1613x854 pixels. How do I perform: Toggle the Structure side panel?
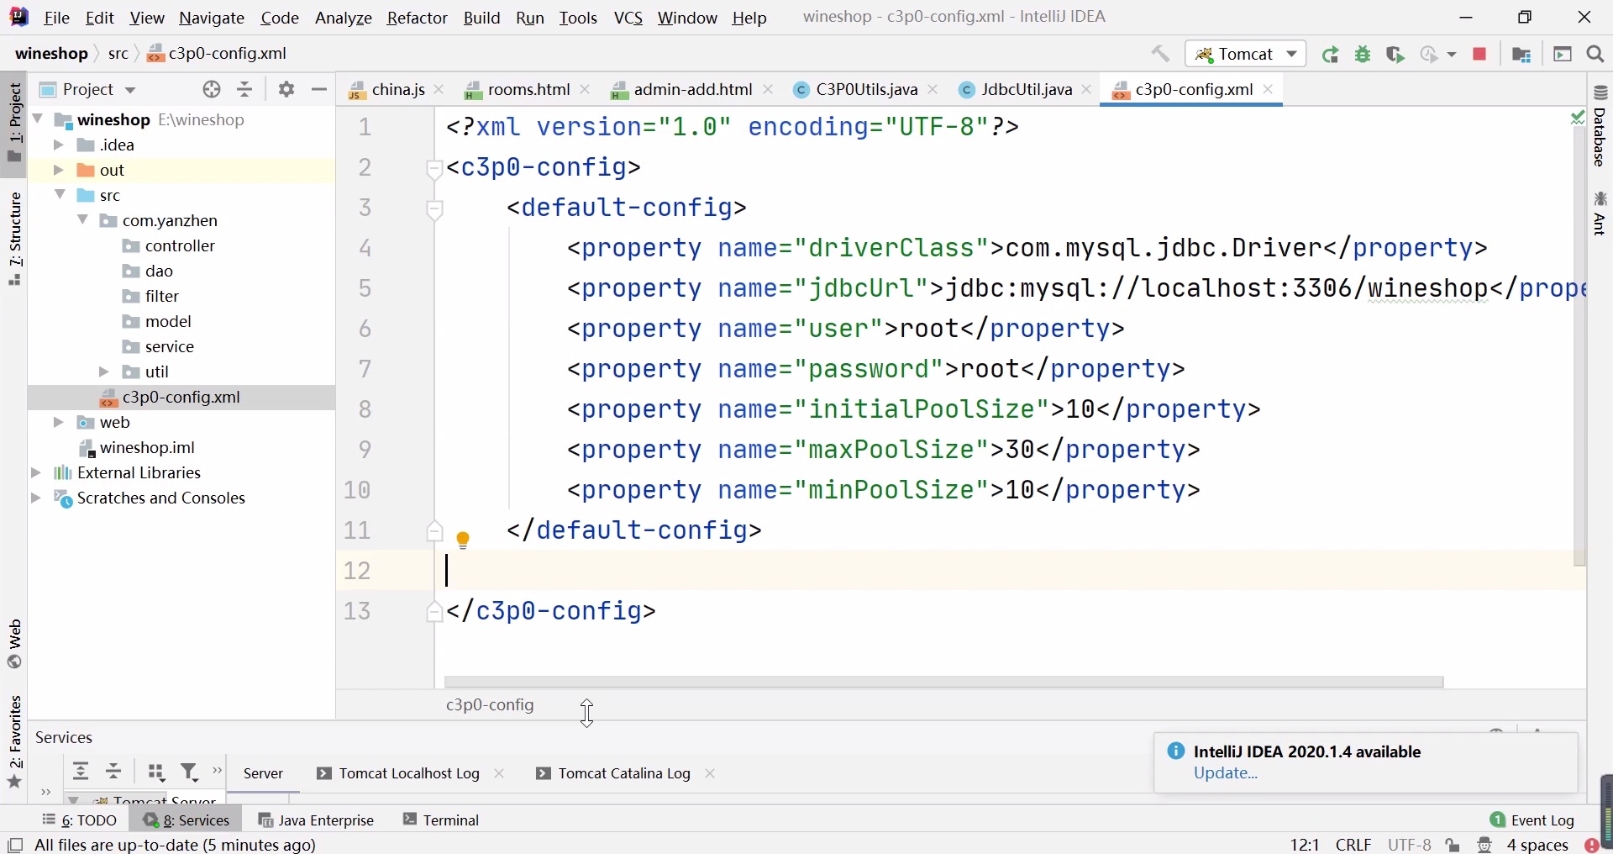click(15, 240)
